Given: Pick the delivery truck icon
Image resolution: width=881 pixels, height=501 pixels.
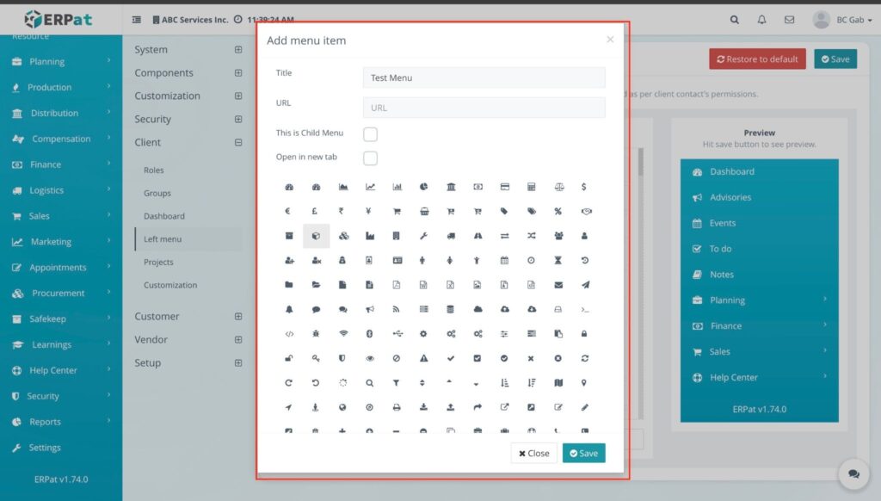Looking at the screenshot, I should [x=451, y=236].
